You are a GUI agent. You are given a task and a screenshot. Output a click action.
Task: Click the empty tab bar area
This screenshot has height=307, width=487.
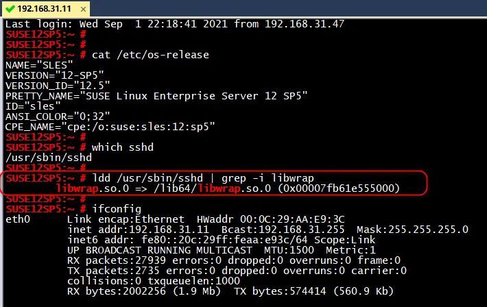288,8
